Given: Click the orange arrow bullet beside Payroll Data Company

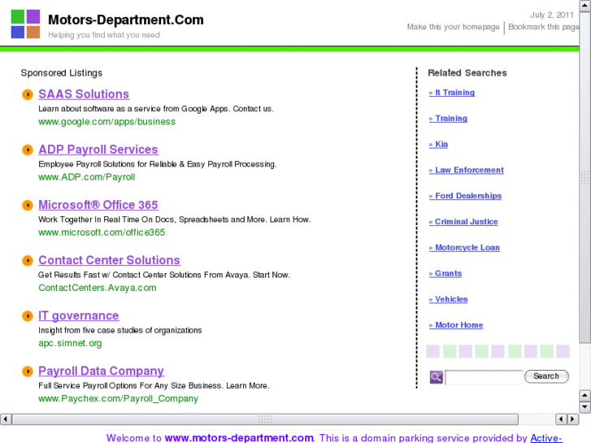Looking at the screenshot, I should [28, 371].
